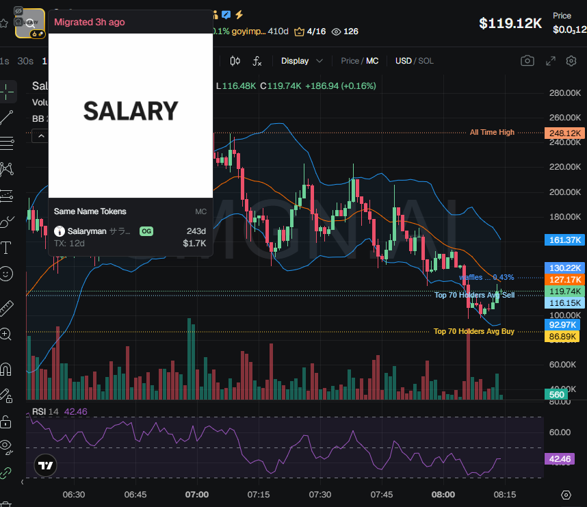Select the crosshair cursor tool
587x507 pixels.
[x=7, y=92]
